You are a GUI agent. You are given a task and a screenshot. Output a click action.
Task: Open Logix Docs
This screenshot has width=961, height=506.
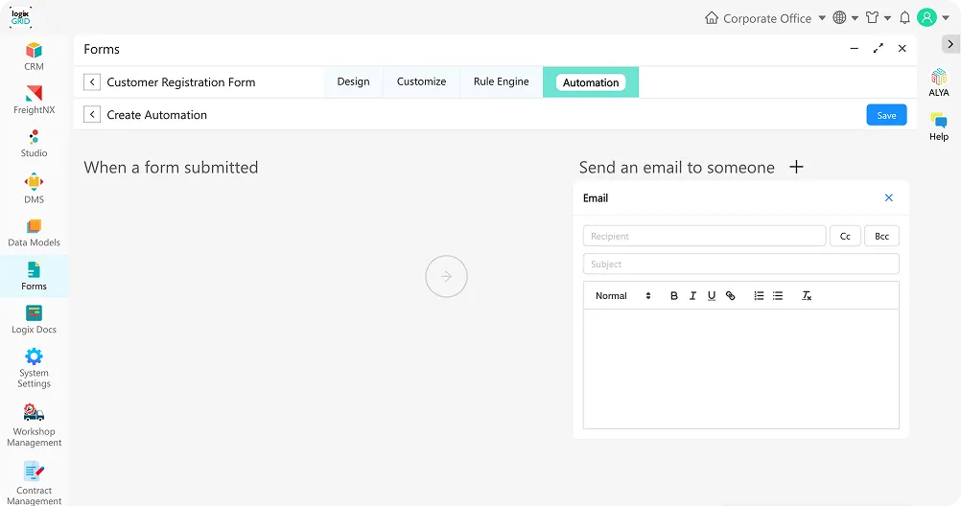pos(34,320)
